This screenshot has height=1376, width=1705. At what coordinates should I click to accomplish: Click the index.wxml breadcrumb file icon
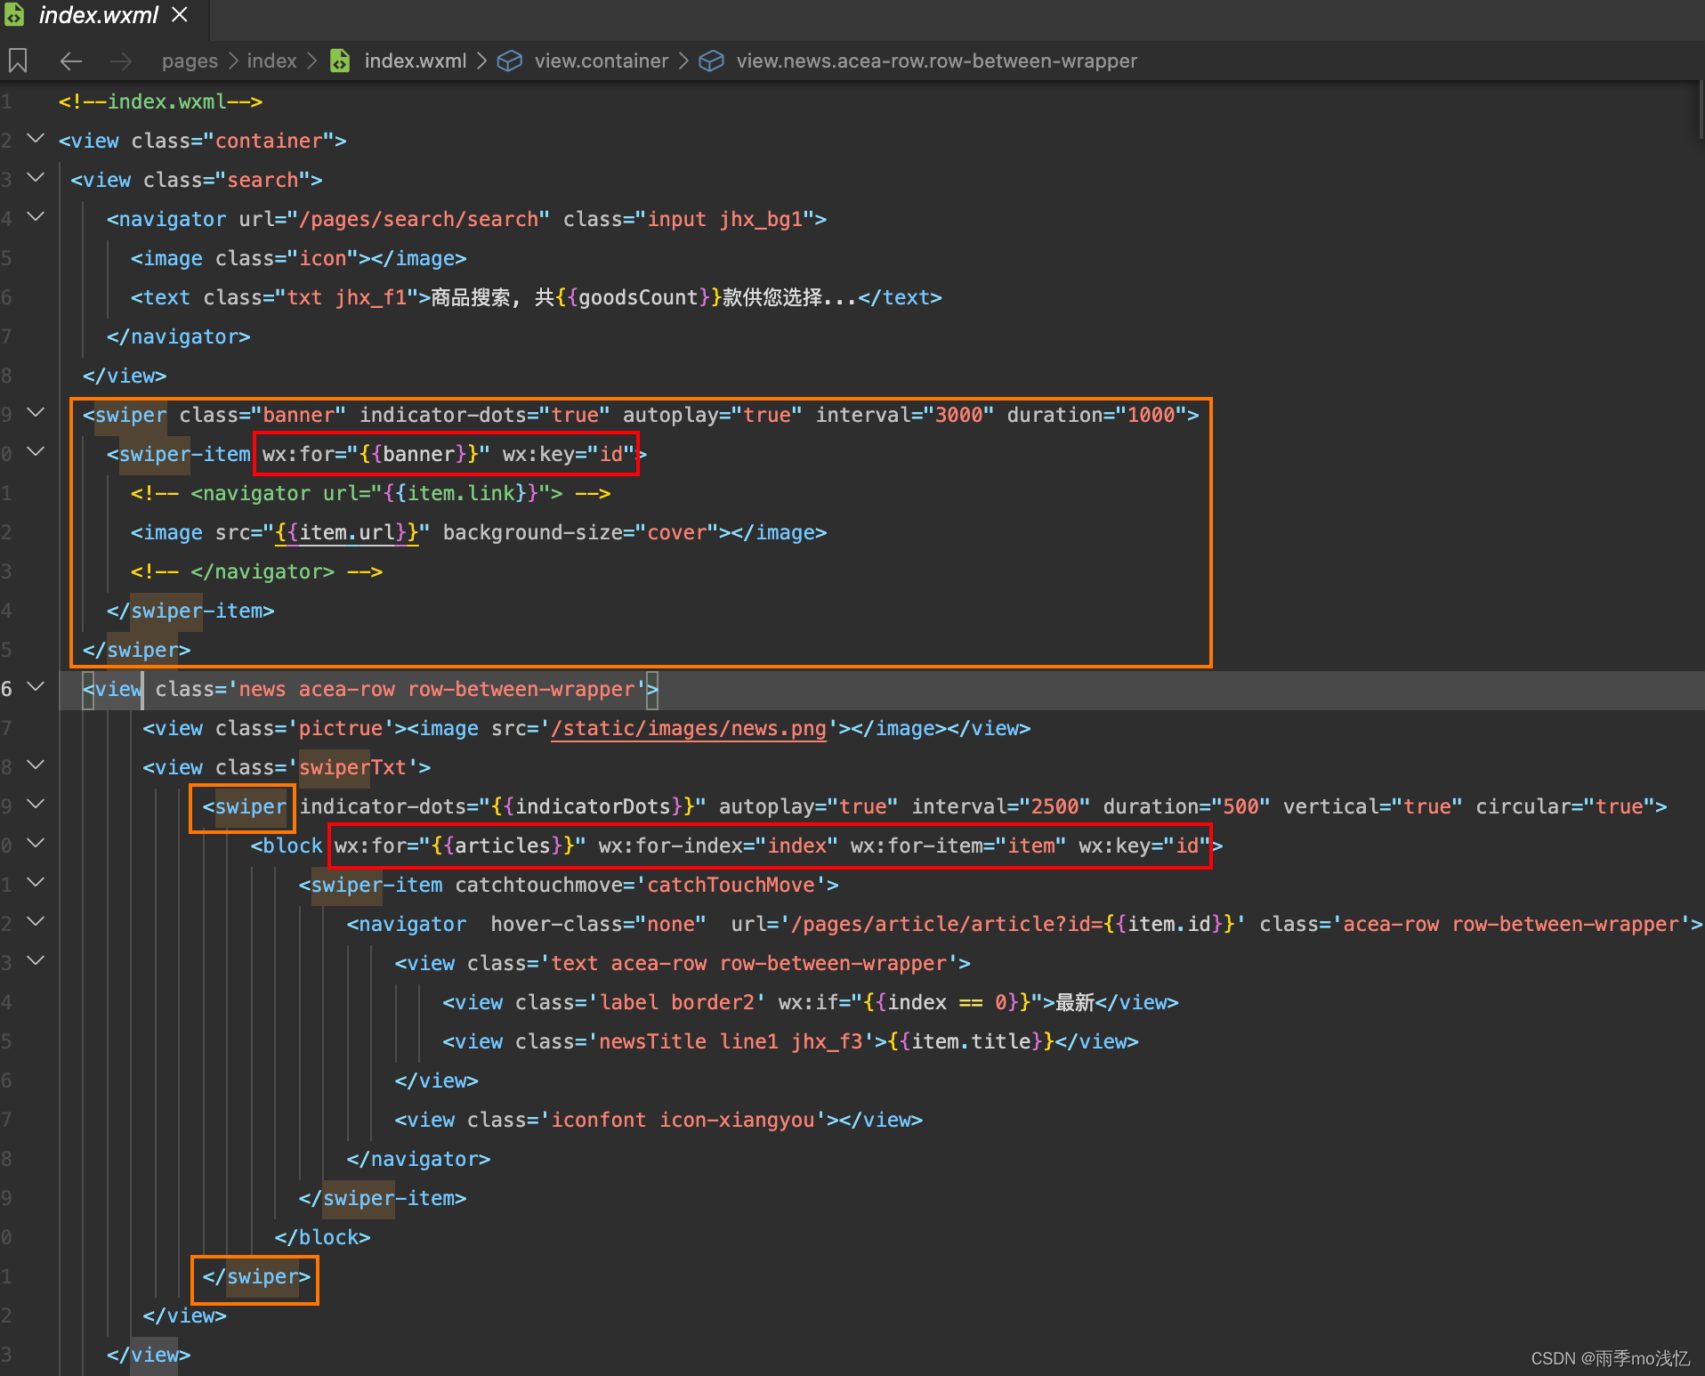[340, 61]
